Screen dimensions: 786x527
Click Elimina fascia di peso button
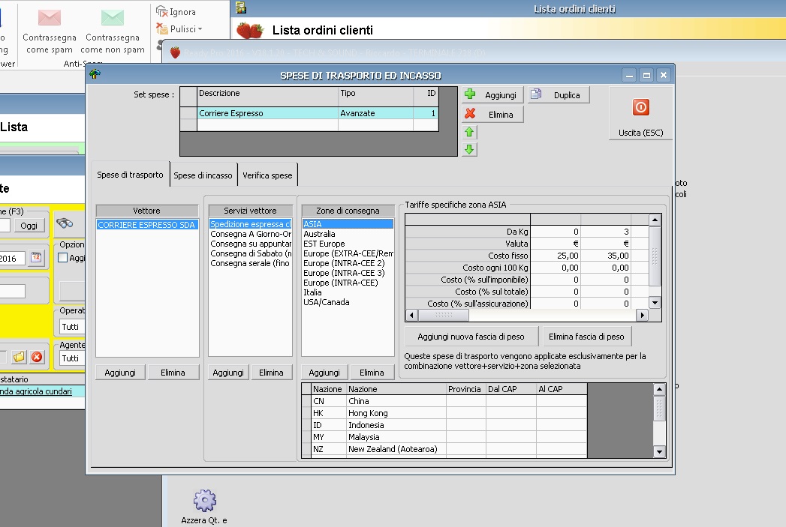coord(588,336)
